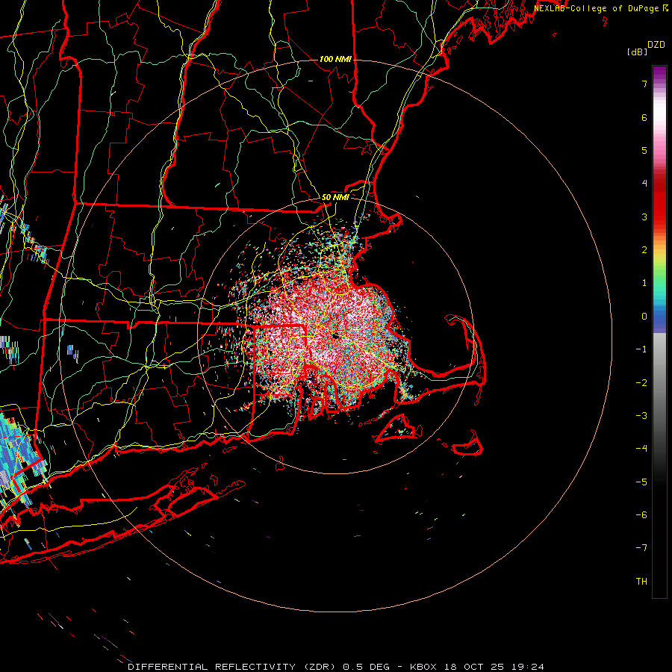This screenshot has width=672, height=672.
Task: Select the -7 value on the dB scale
Action: [x=641, y=548]
